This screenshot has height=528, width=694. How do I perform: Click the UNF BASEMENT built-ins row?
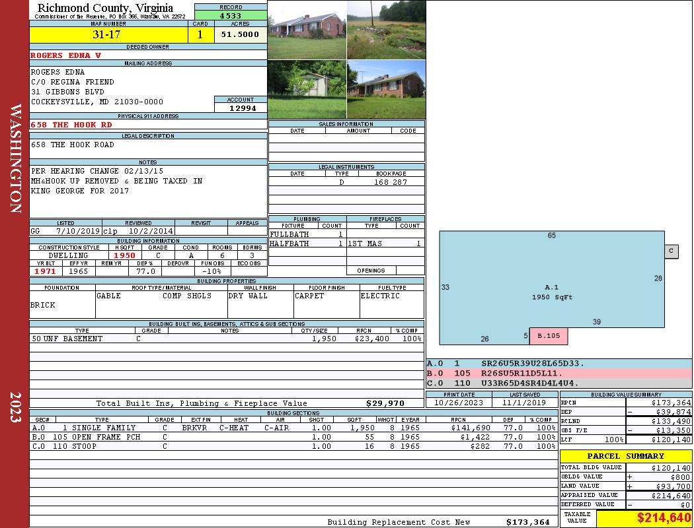tap(227, 339)
